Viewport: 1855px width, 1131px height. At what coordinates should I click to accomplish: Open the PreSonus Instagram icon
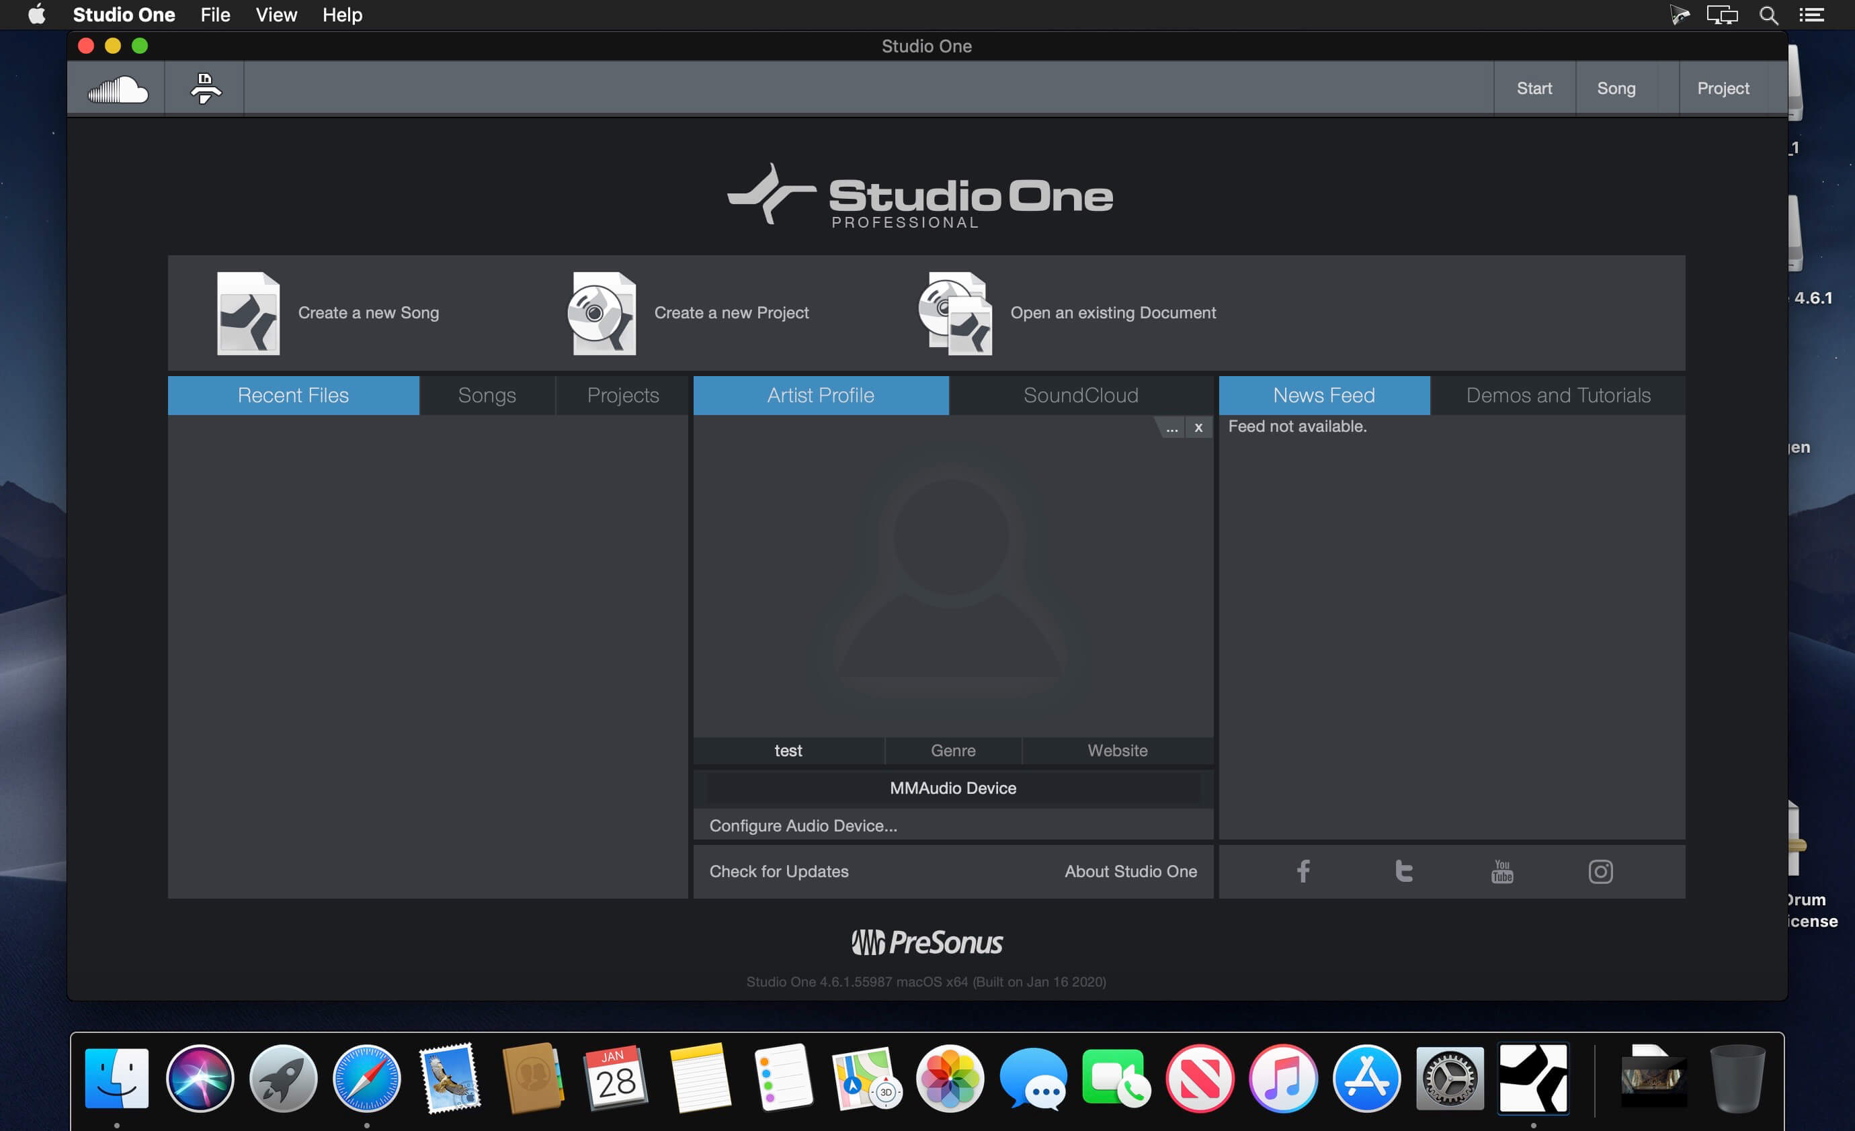(x=1600, y=871)
